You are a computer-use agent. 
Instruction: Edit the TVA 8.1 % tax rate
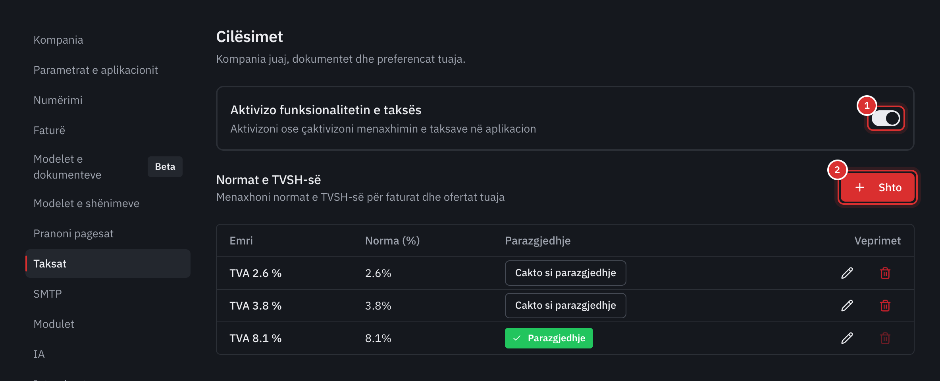pyautogui.click(x=847, y=338)
